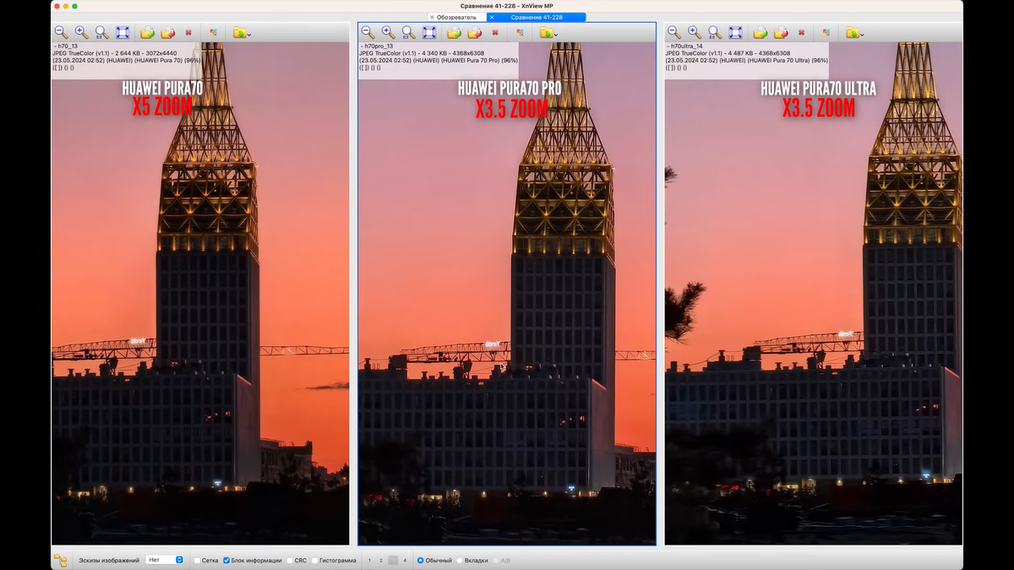Open the folder dropdown in h70_13 pane

[242, 32]
